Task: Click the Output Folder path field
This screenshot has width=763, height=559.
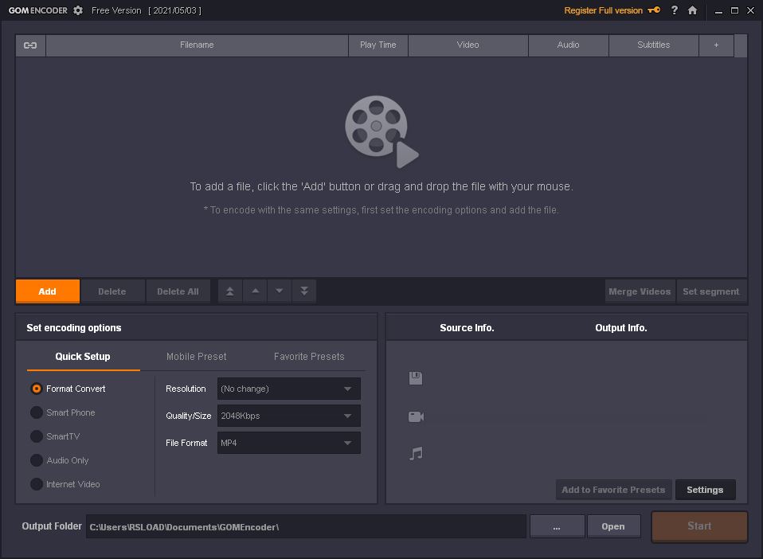Action: point(306,526)
